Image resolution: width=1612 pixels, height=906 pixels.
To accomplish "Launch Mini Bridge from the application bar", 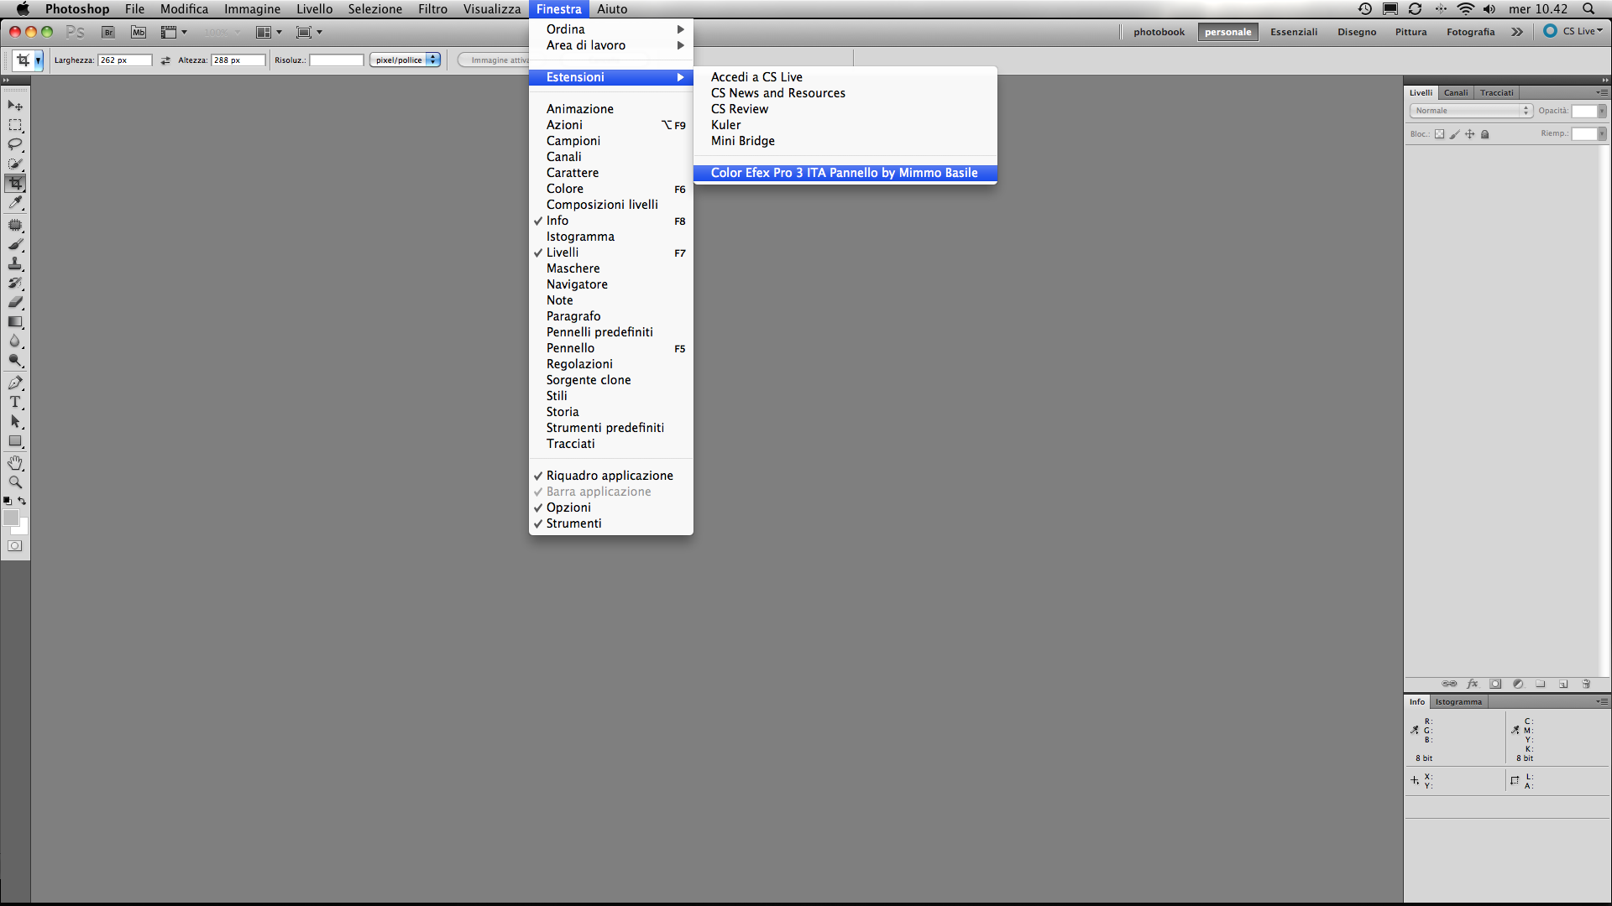I will tap(139, 32).
